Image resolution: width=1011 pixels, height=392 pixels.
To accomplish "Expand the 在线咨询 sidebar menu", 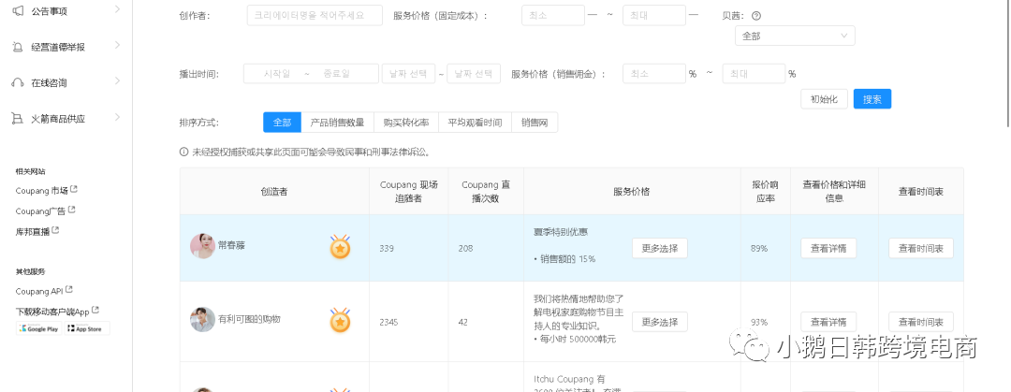I will coord(117,81).
